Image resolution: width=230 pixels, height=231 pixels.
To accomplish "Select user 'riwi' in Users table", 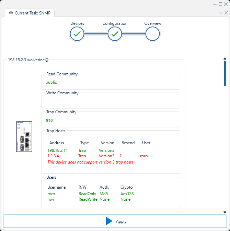I will (50, 199).
